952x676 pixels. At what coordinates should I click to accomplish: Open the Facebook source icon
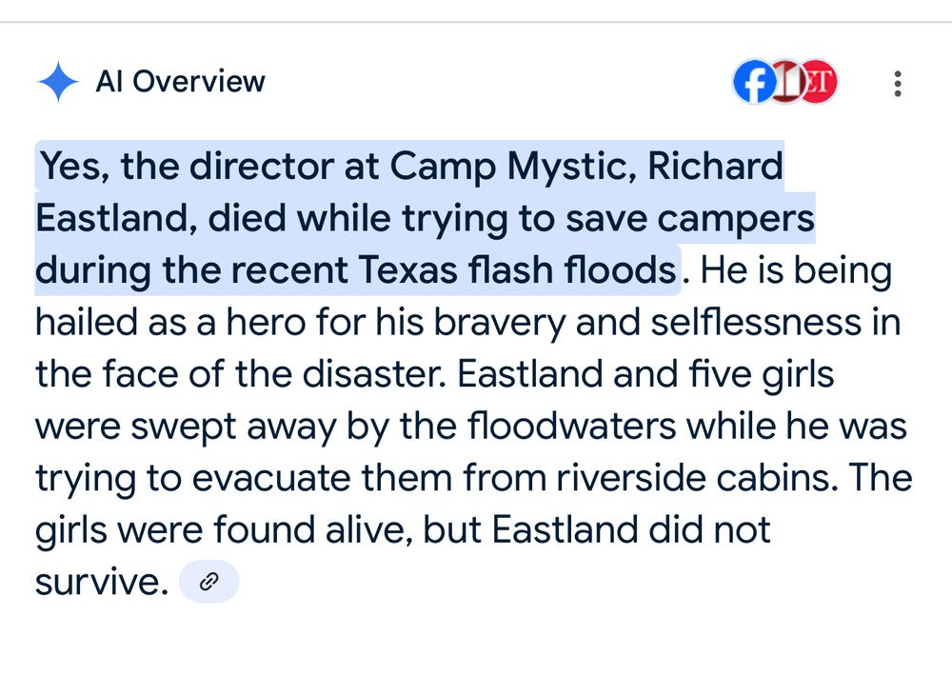pos(754,83)
